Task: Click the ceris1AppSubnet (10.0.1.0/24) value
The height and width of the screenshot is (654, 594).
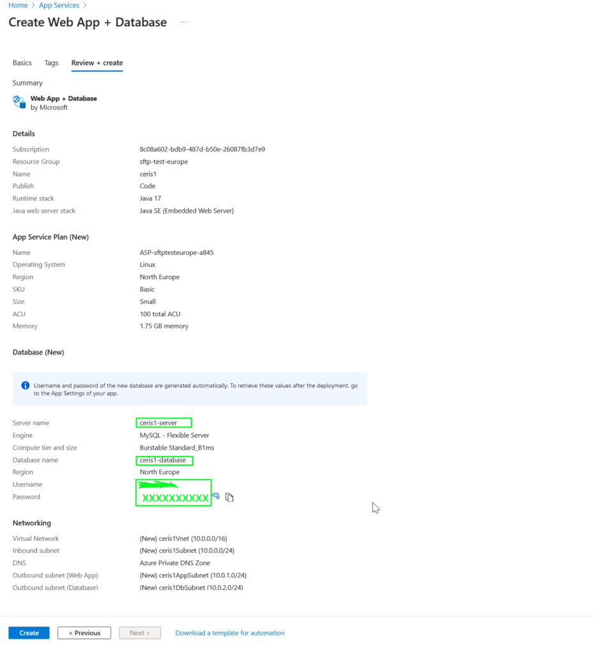Action: [193, 575]
